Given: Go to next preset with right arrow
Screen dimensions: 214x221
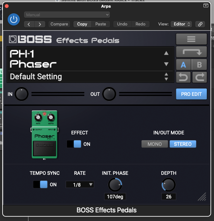Looking at the screenshot, I should [x=40, y=24].
